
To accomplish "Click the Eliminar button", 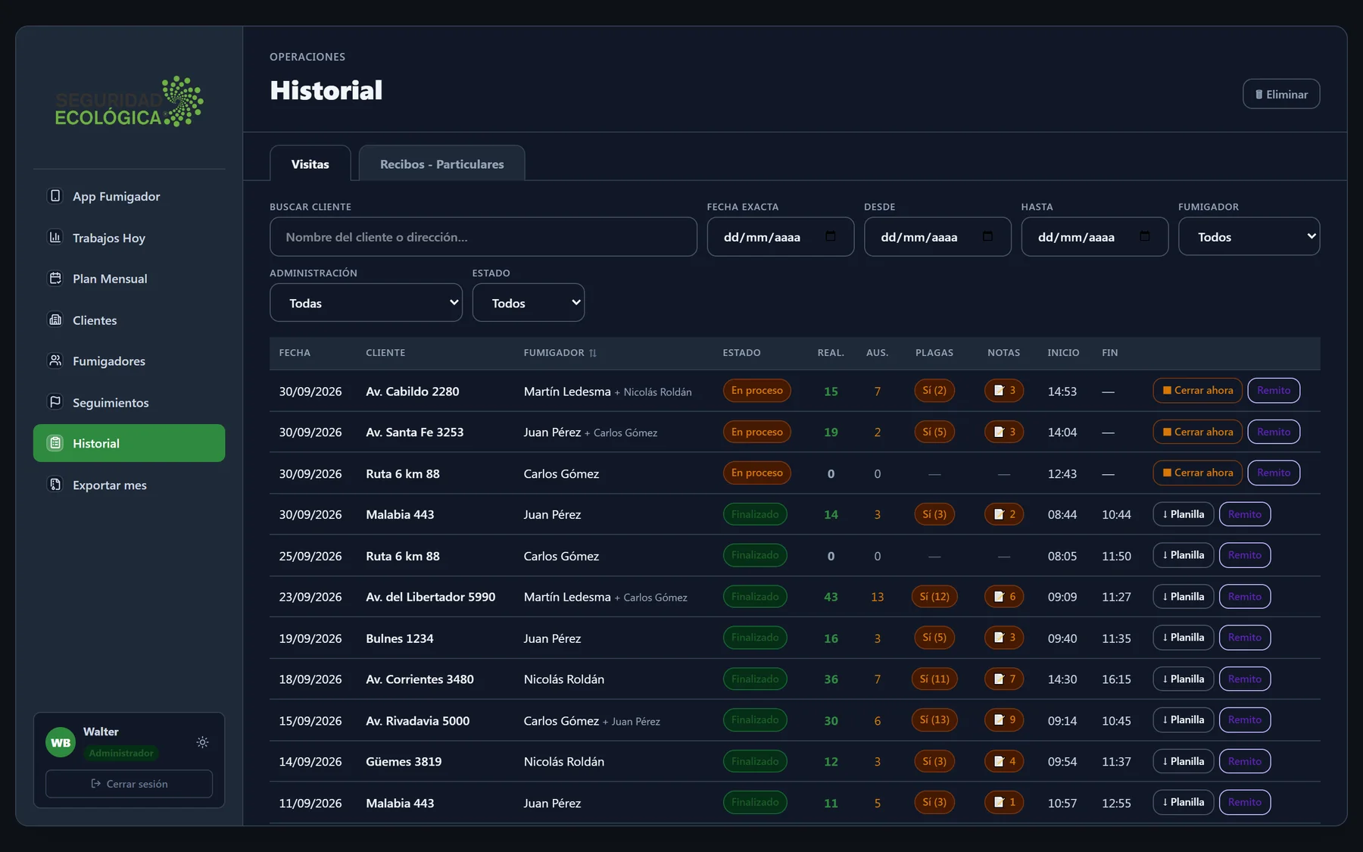I will (x=1281, y=94).
